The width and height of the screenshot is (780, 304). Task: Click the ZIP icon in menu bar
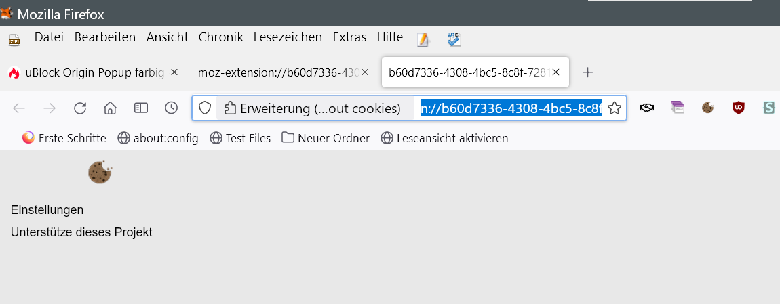[x=14, y=39]
